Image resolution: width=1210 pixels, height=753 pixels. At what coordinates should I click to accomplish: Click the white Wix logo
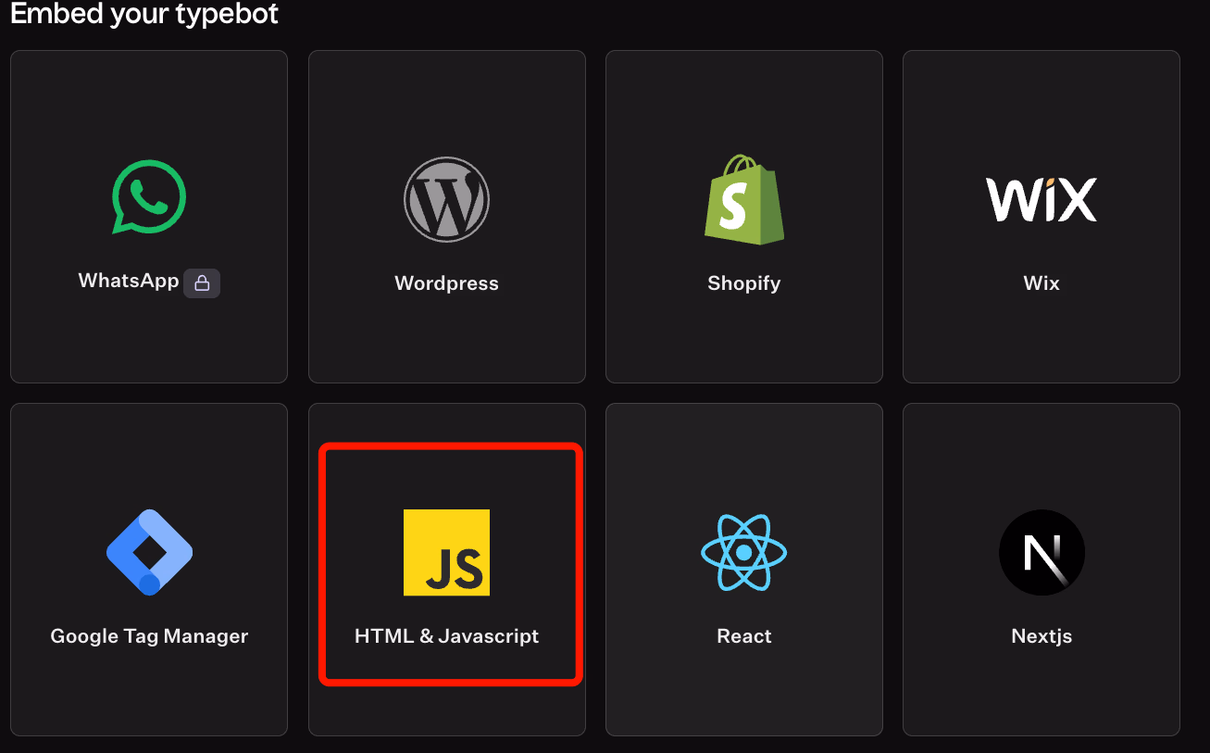tap(1041, 199)
